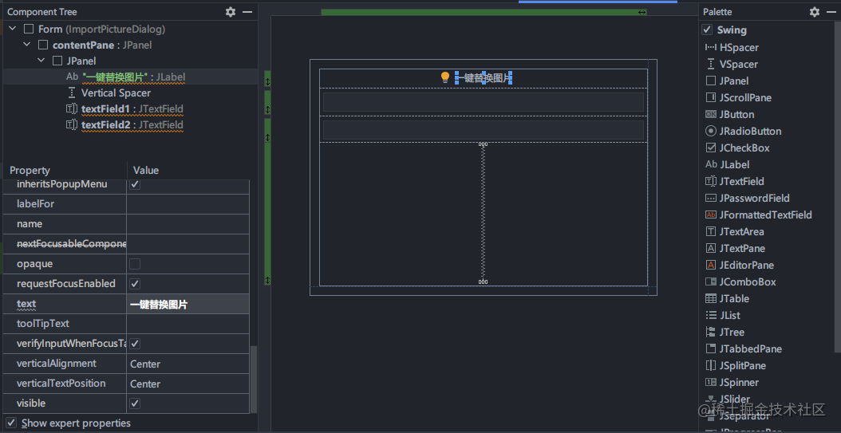Choose JCheckBox palette component
The width and height of the screenshot is (841, 433).
(737, 148)
